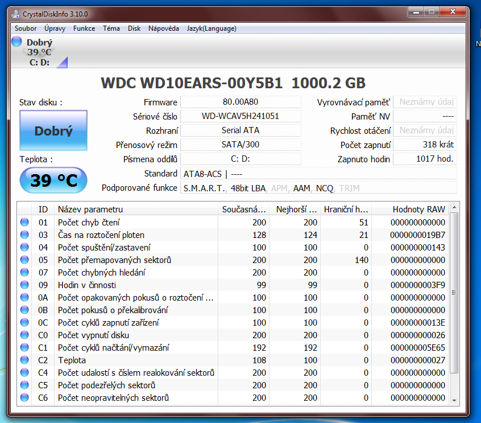The width and height of the screenshot is (481, 423).
Task: Click the Současná column header
Action: click(243, 210)
